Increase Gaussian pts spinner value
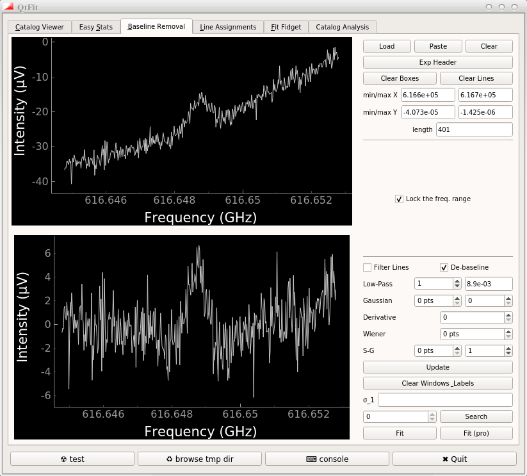This screenshot has width=527, height=476. [457, 298]
